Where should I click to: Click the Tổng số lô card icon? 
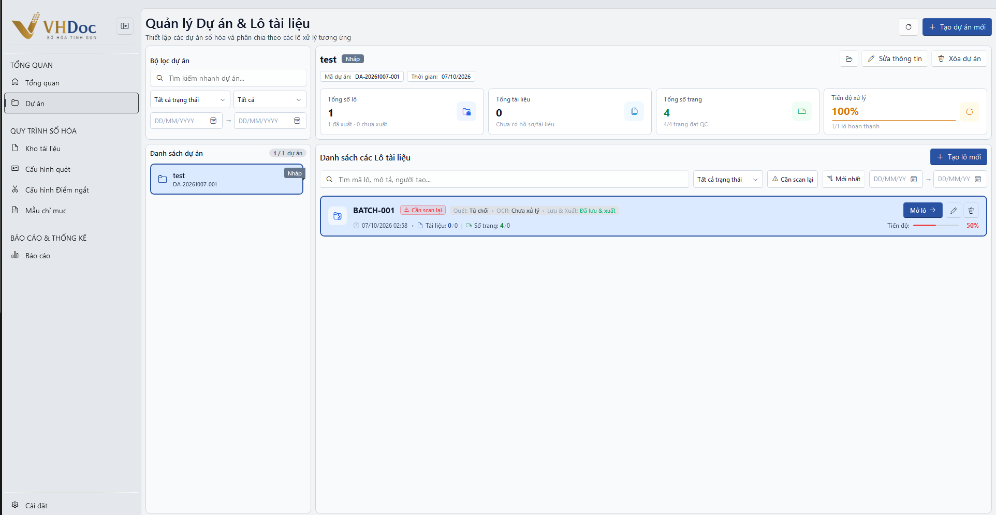466,112
